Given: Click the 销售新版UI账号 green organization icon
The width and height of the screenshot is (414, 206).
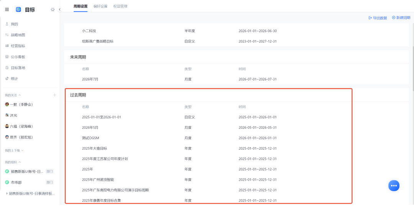Looking at the screenshot, I should 7,172.
